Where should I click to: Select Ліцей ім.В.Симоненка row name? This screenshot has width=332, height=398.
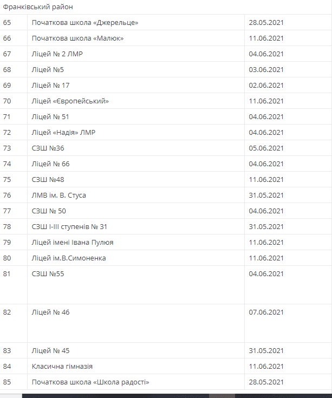pos(69,258)
